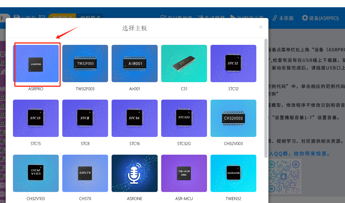Screen dimensions: 345x203
Task: Choose the ASRONE microphone board
Action: pos(134,173)
